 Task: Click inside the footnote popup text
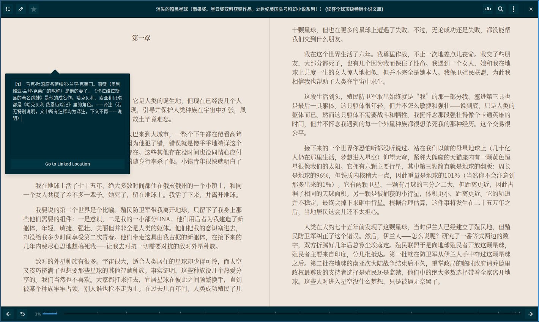68,101
